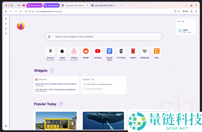Check Set Firefox as default browser
This screenshot has height=132, width=202.
click(x=85, y=84)
